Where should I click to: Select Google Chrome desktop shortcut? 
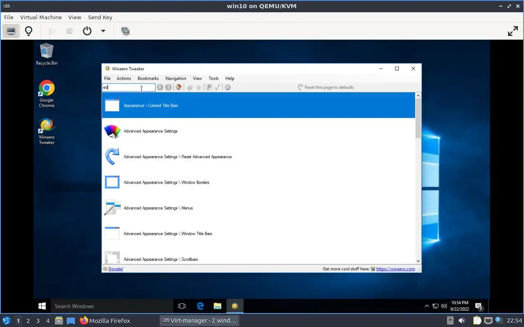[47, 94]
